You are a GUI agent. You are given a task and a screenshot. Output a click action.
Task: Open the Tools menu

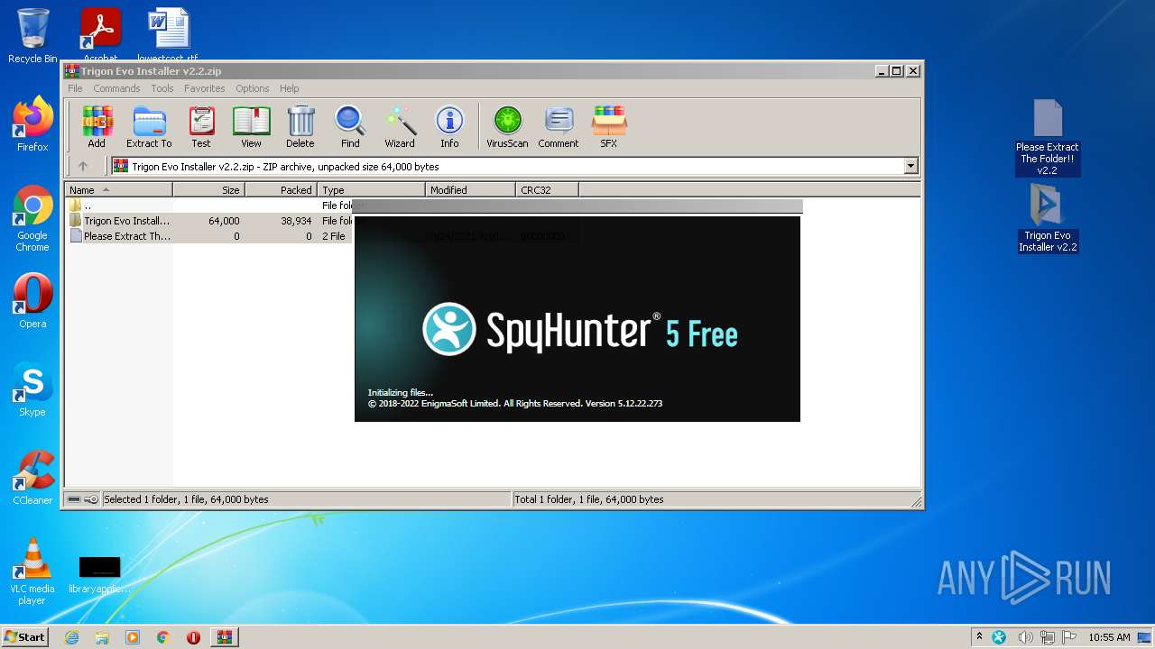(162, 88)
